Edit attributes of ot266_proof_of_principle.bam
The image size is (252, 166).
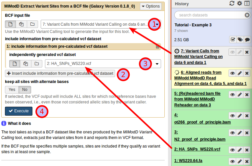[240, 116]
